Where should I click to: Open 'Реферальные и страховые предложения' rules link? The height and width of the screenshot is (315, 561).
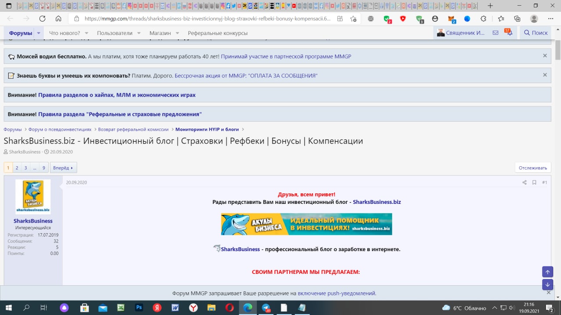(x=120, y=114)
